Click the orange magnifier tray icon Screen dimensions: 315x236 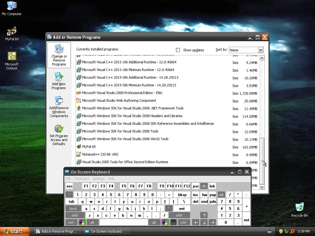(292, 231)
